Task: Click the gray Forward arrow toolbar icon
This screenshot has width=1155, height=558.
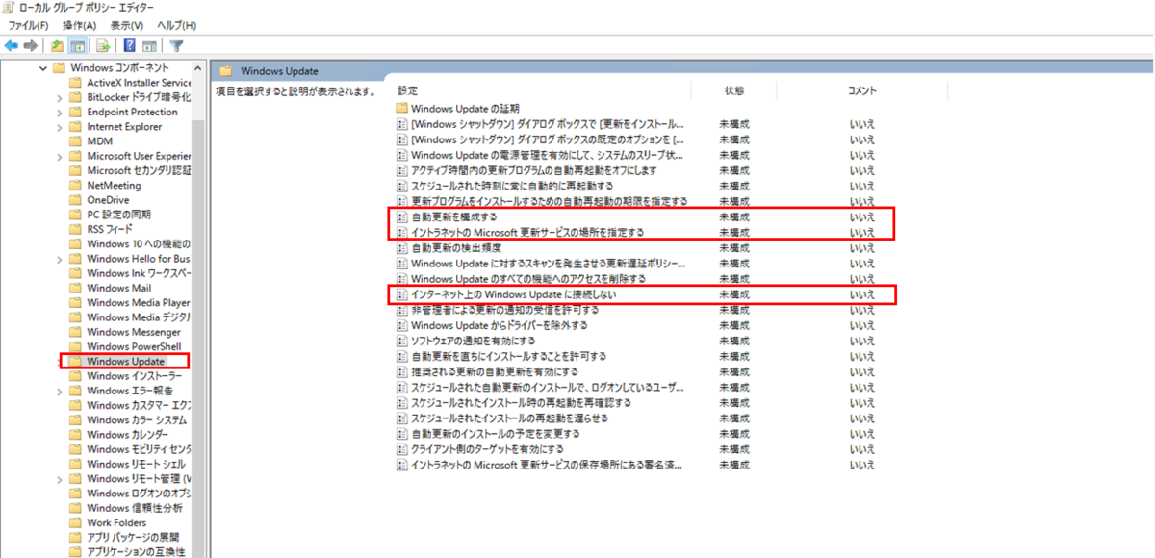Action: [31, 45]
